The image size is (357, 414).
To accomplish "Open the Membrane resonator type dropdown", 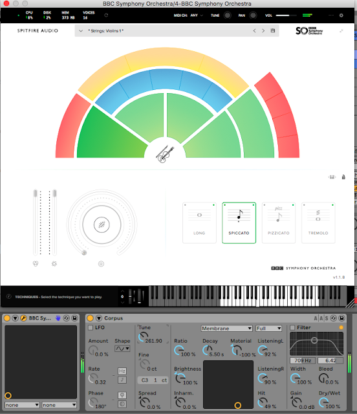I will click(x=226, y=328).
